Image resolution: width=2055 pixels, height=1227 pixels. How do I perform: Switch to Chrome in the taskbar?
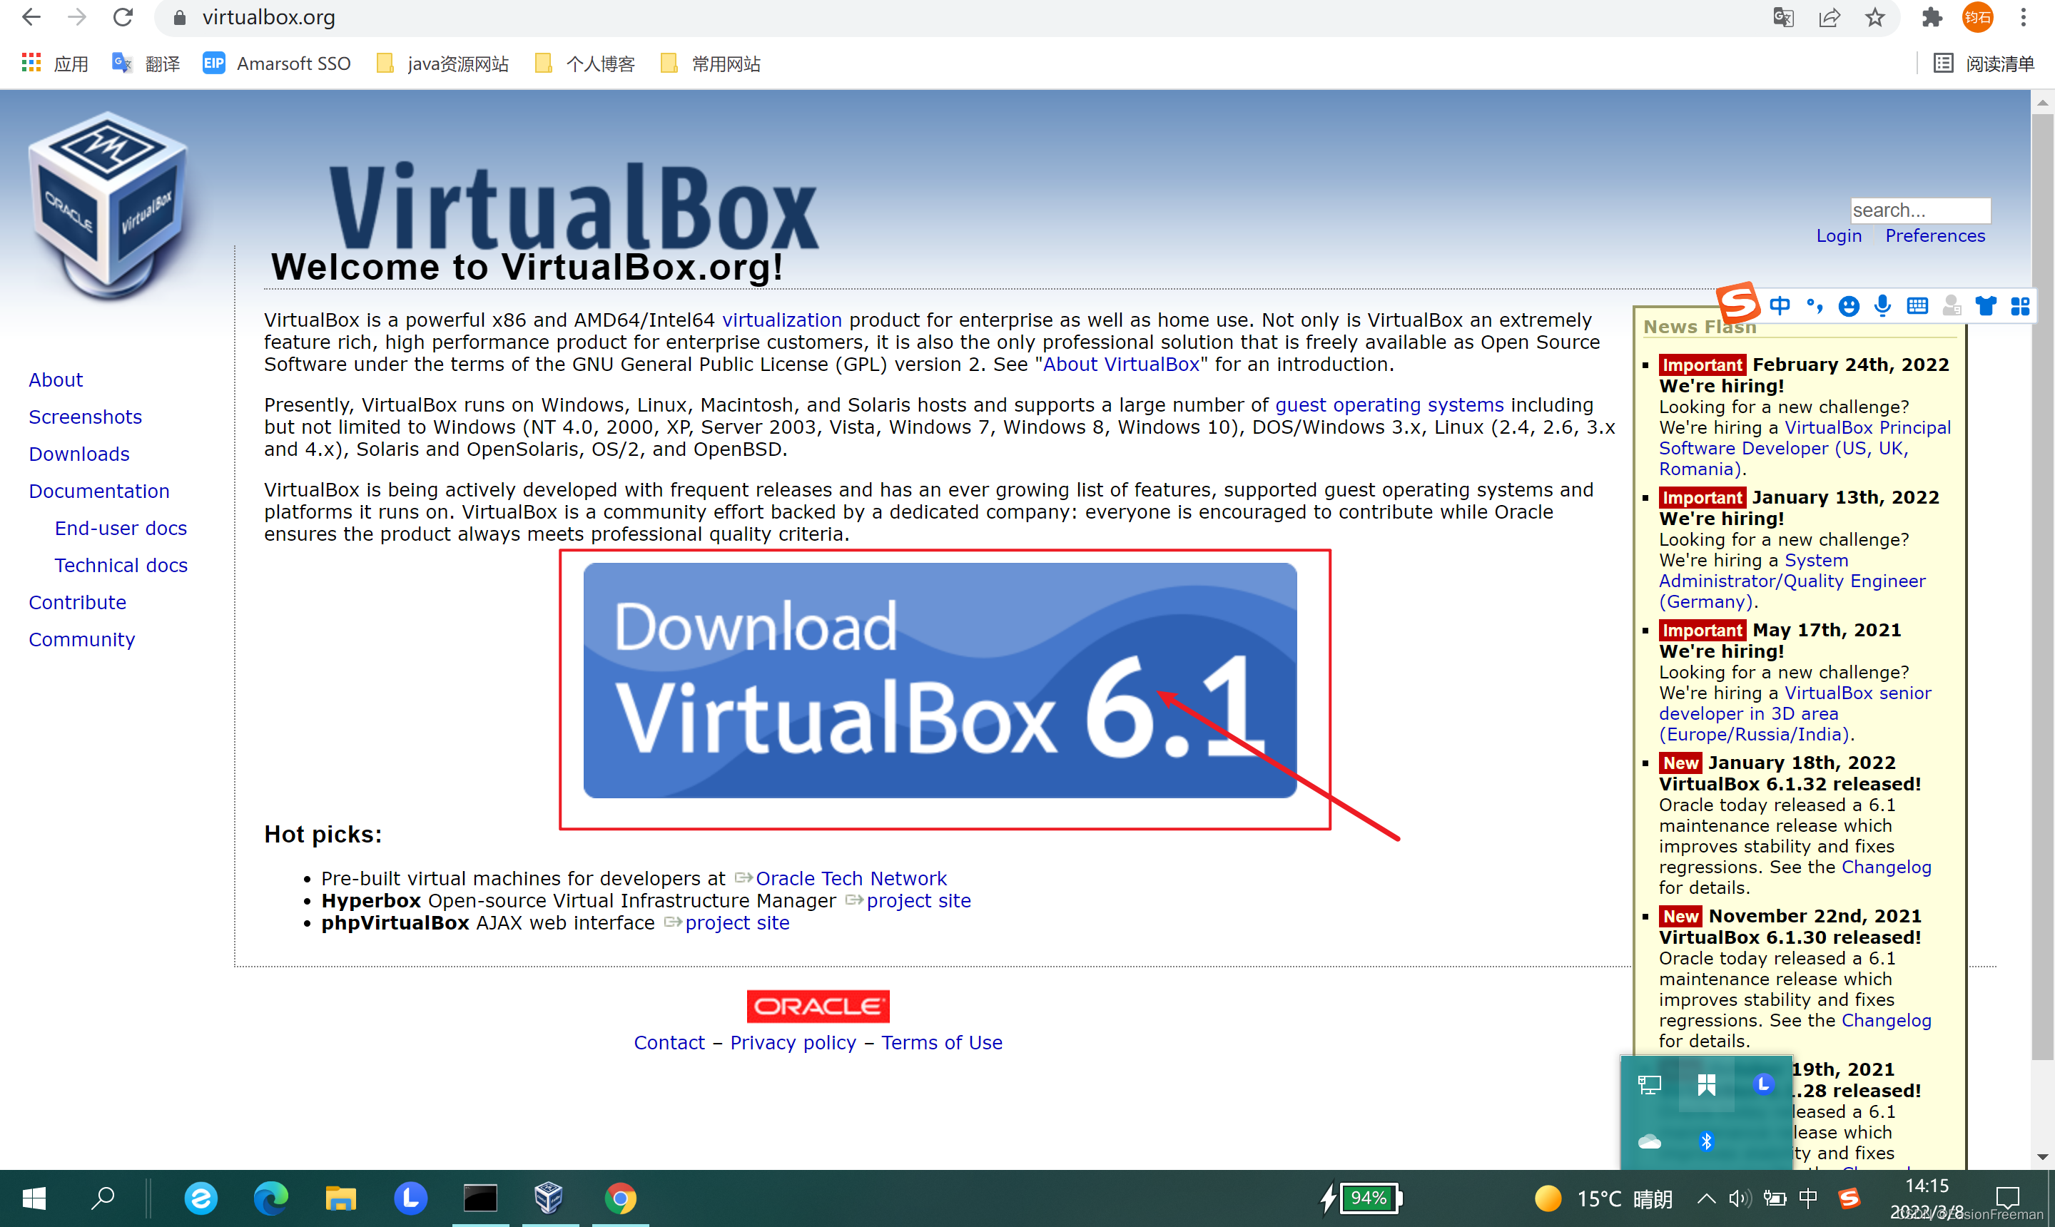pyautogui.click(x=619, y=1198)
